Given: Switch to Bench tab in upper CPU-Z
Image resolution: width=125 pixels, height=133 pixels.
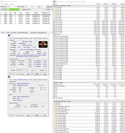Looking at the screenshot, I should 41,38.
